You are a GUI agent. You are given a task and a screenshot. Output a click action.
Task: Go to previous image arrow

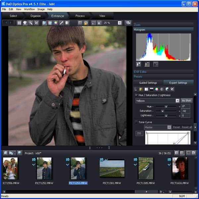(x=5, y=23)
